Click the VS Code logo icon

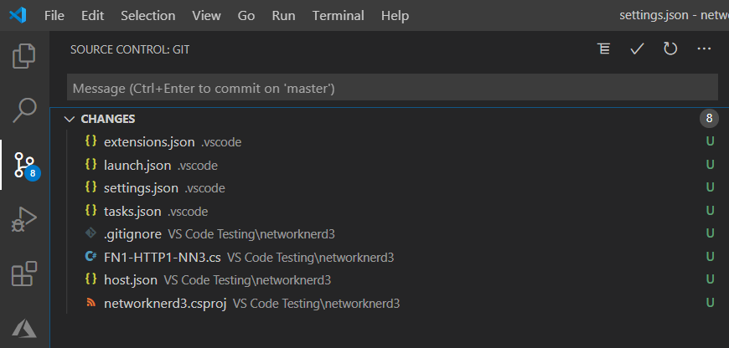[18, 15]
